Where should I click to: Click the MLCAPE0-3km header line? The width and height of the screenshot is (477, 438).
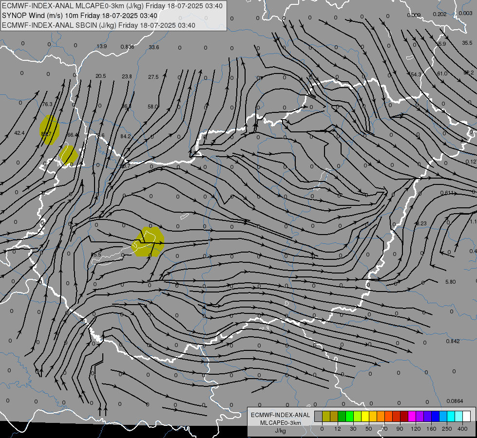112,6
